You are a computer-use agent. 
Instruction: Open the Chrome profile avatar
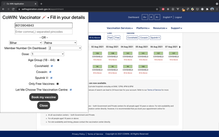[212, 9]
